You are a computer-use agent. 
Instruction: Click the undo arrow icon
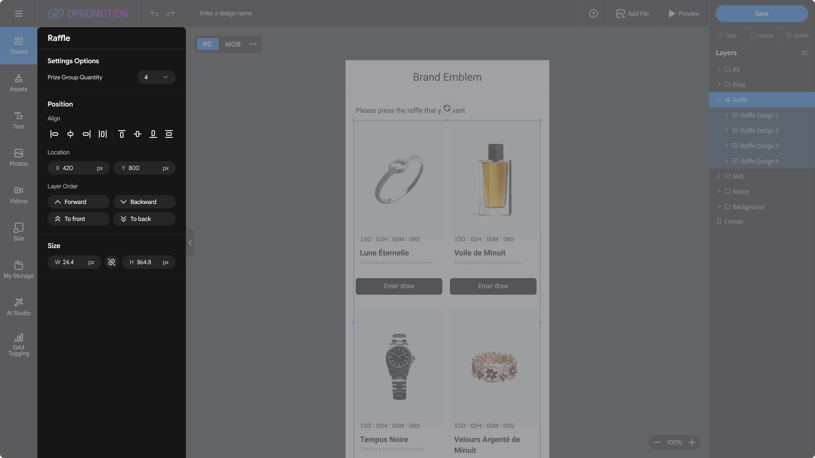click(154, 14)
